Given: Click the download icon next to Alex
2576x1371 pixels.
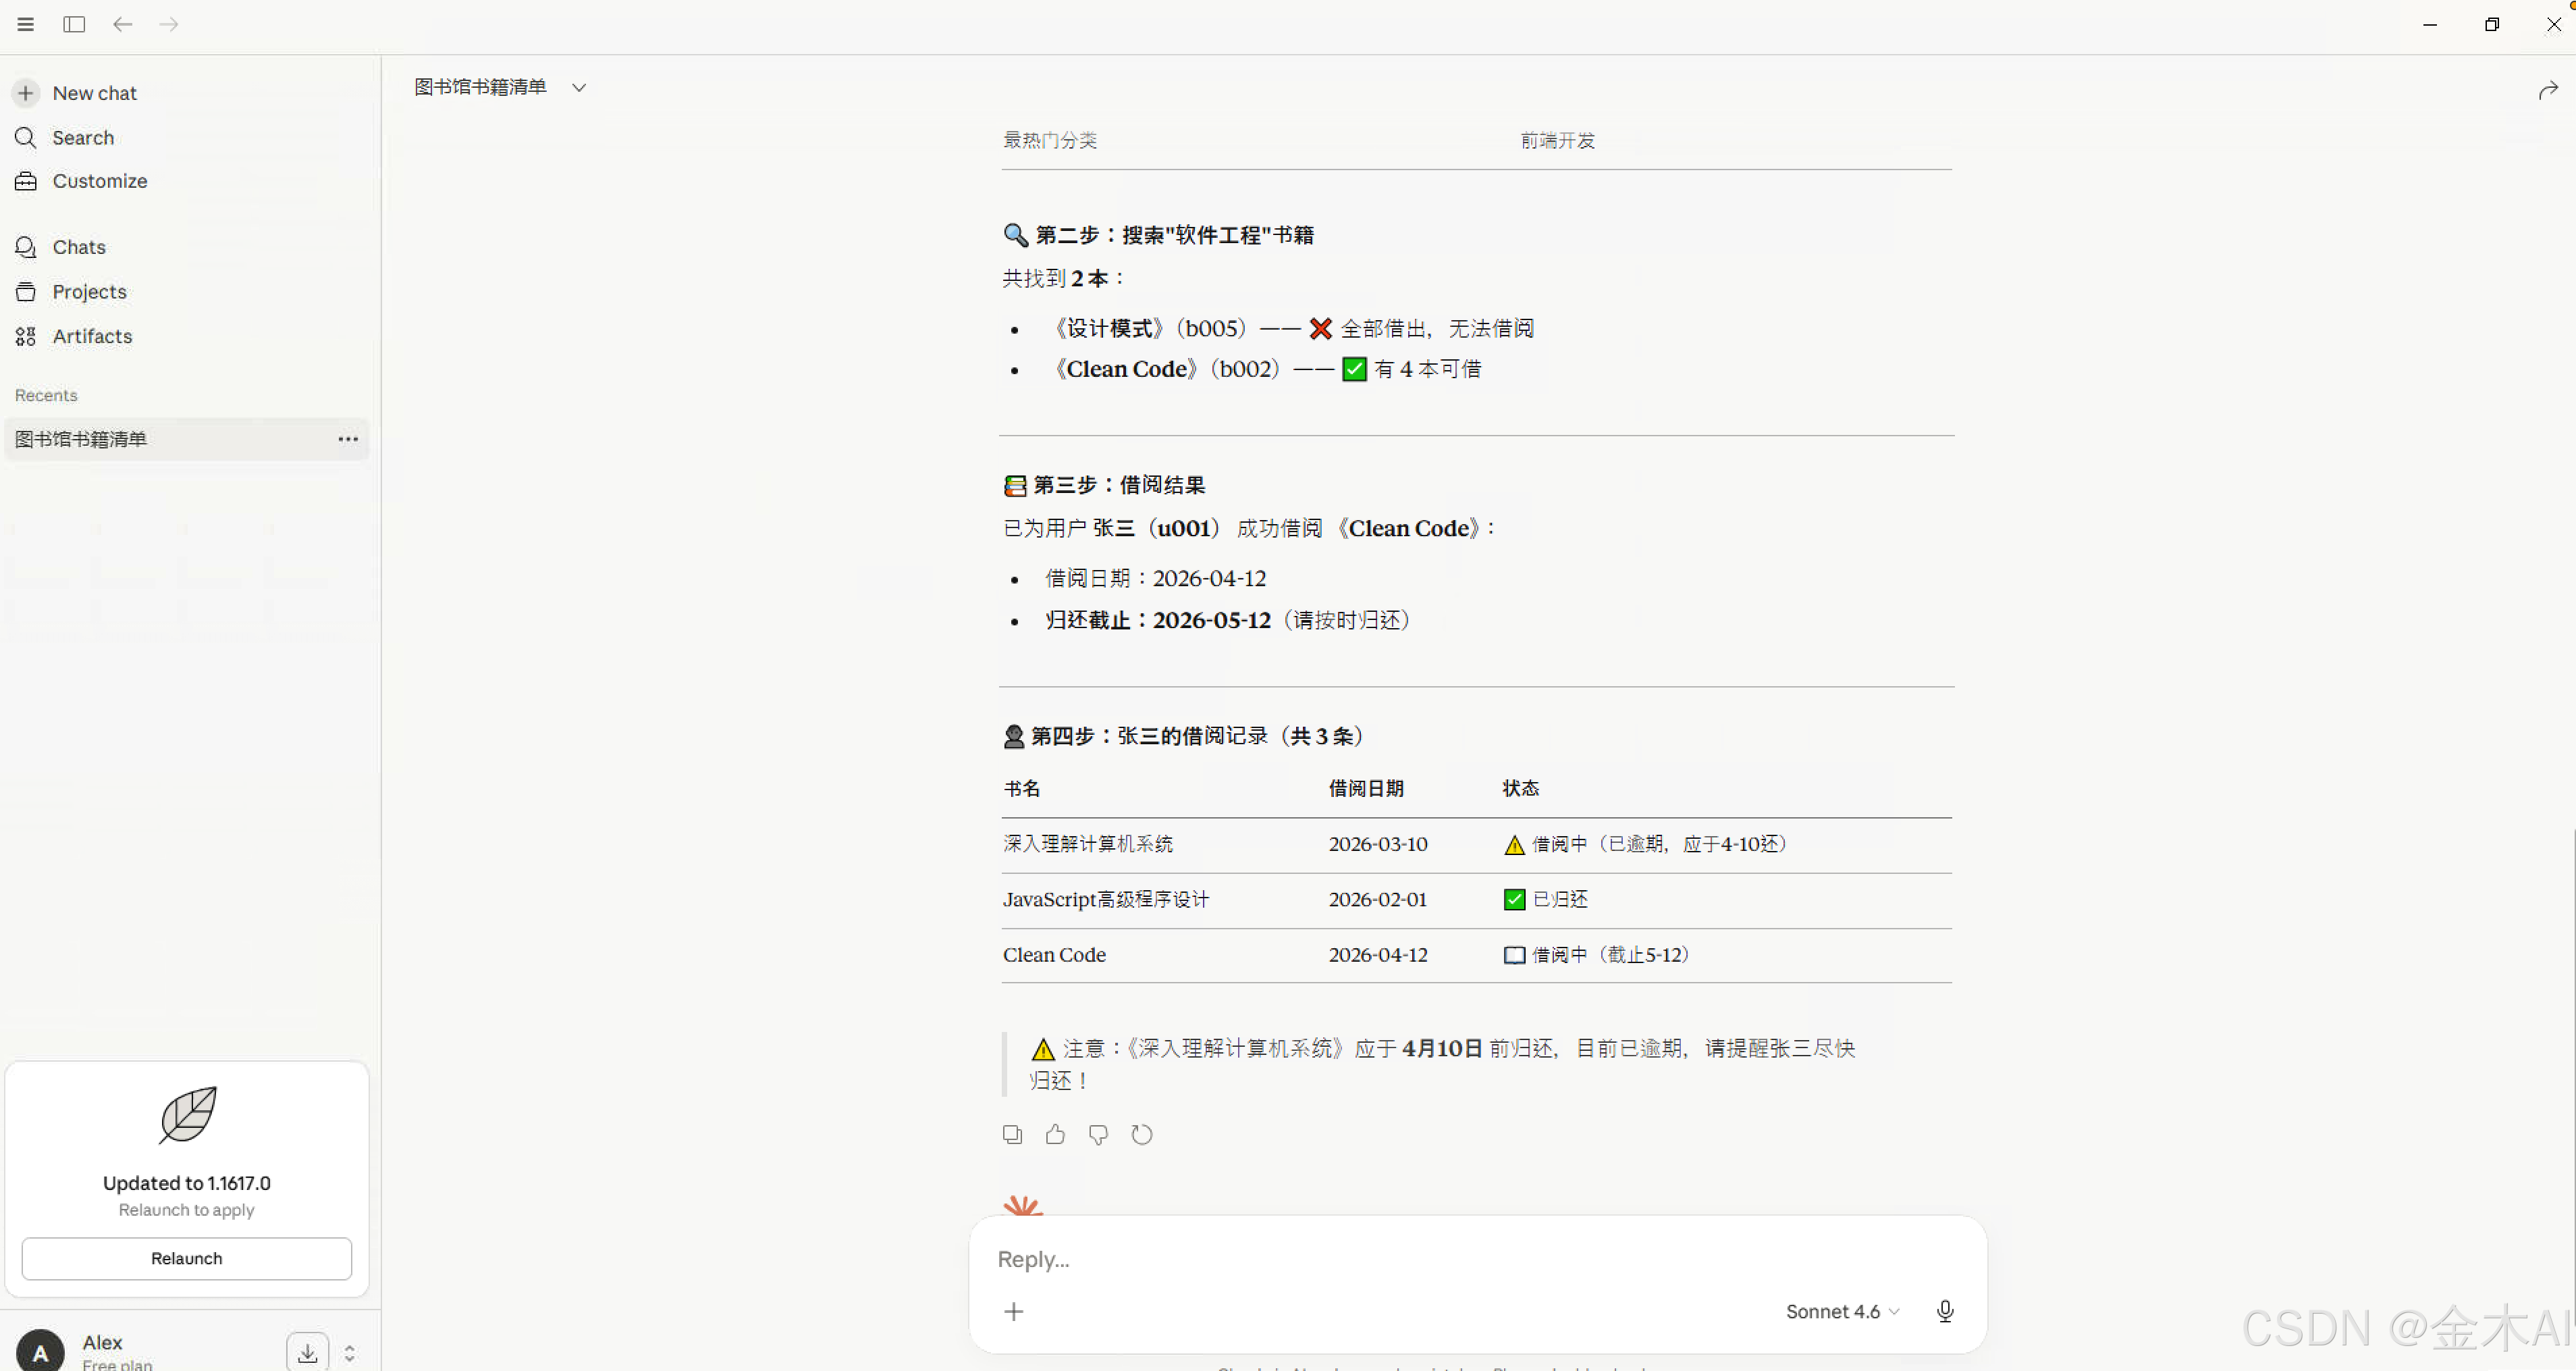Looking at the screenshot, I should 307,1353.
